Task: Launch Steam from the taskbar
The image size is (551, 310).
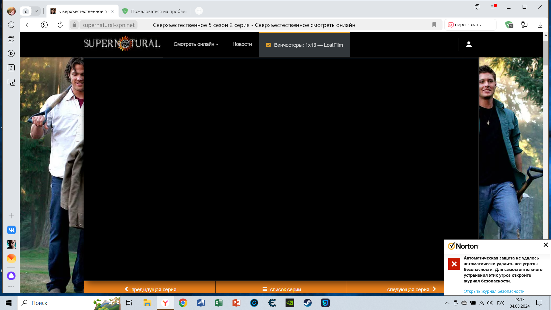Action: pos(307,303)
